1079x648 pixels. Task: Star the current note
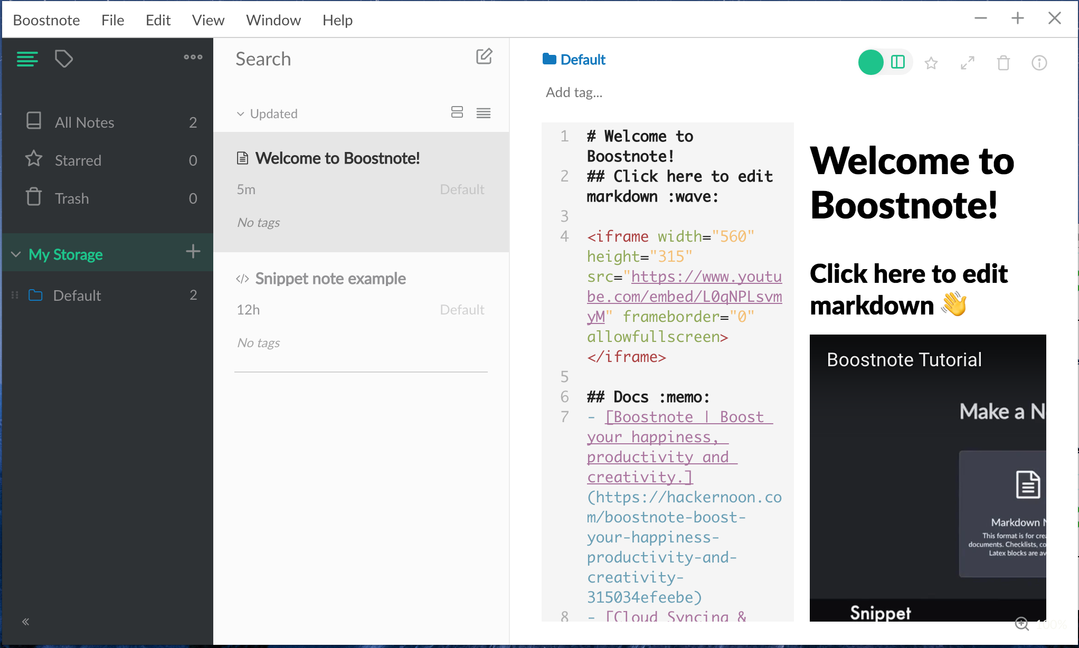[x=931, y=63]
